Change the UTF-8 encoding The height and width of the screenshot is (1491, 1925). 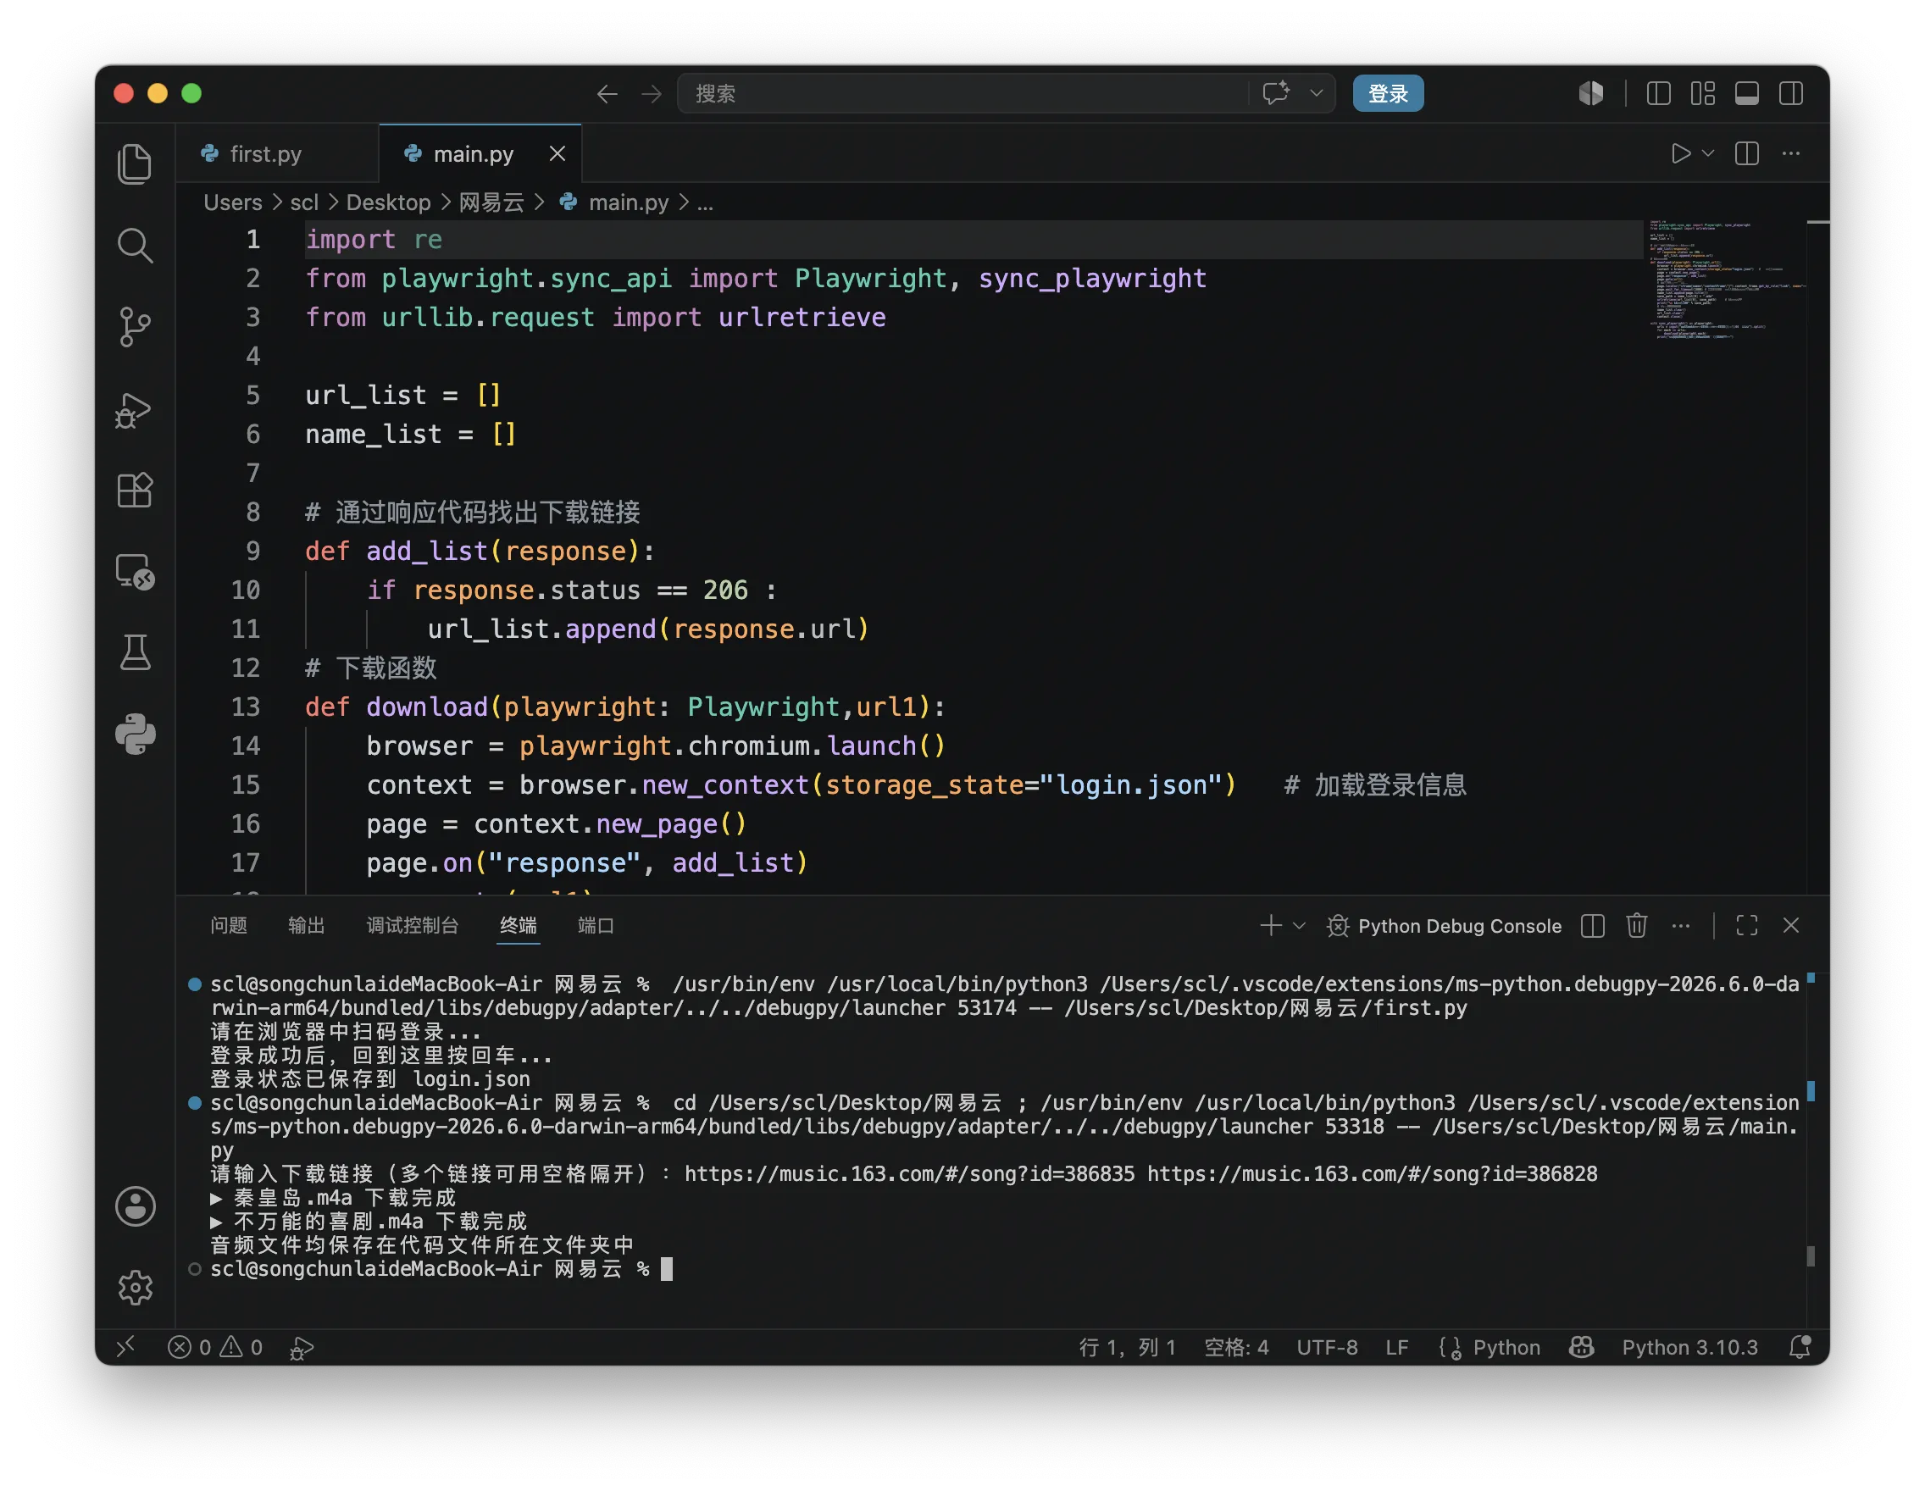coord(1327,1346)
